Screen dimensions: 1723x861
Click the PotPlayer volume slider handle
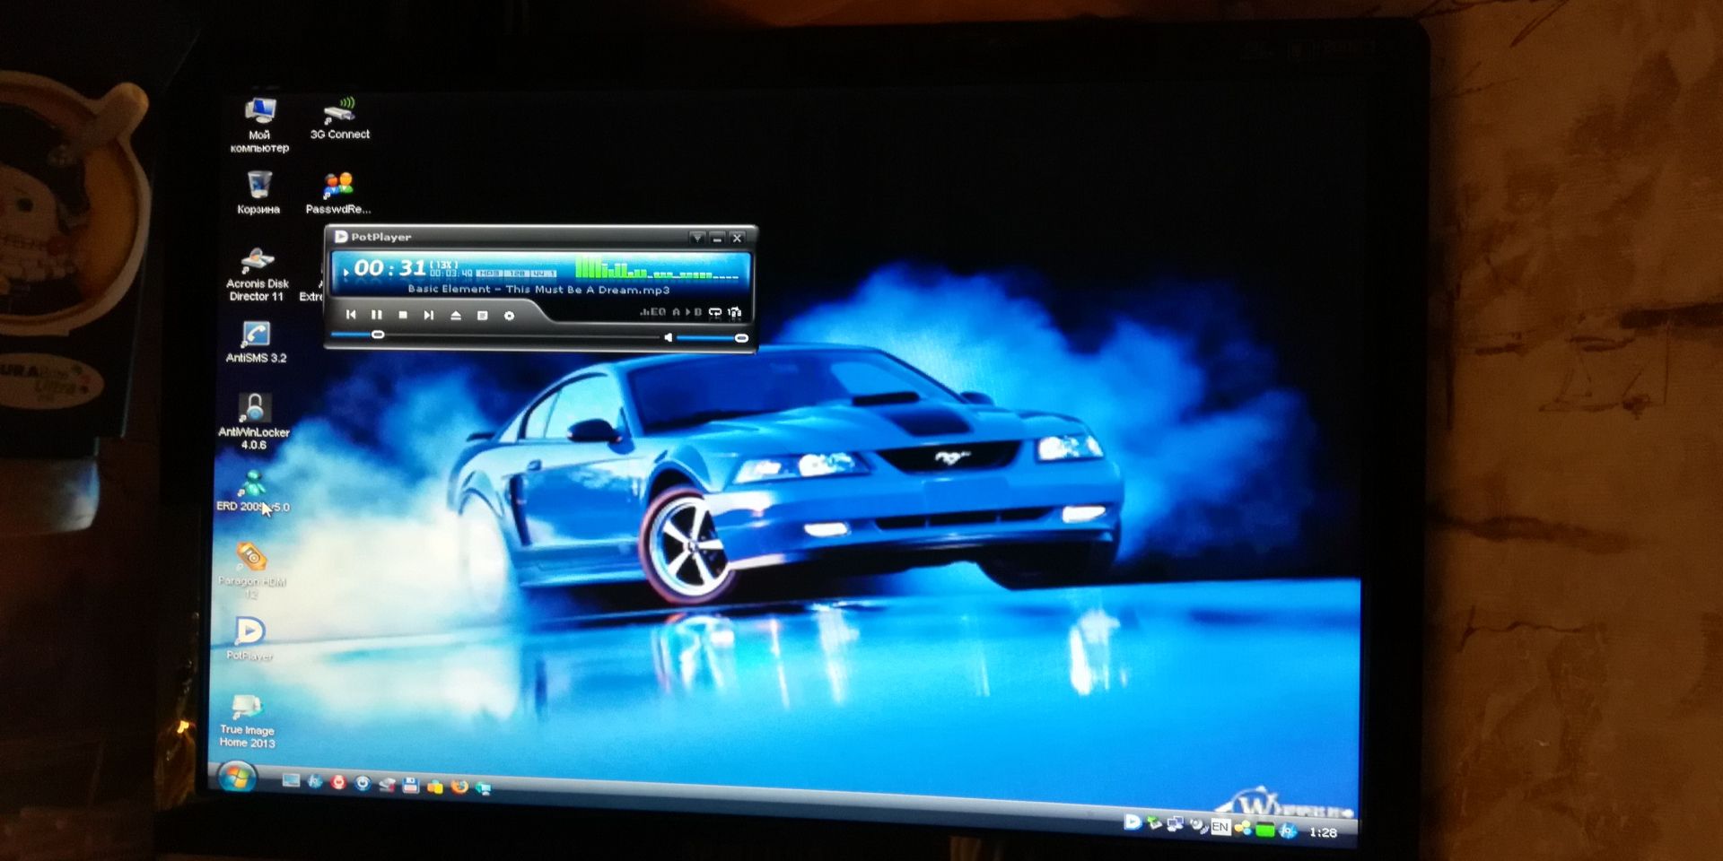(741, 338)
